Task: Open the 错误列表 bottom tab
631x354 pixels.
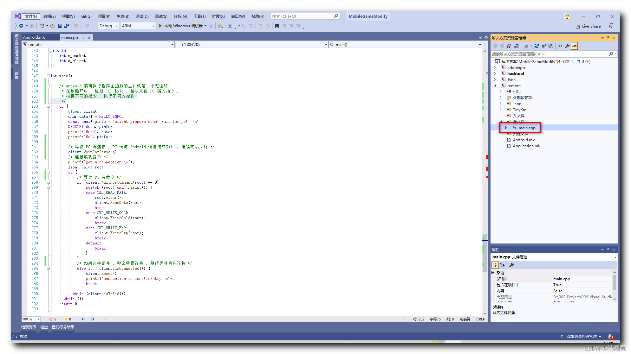Action: click(29, 327)
